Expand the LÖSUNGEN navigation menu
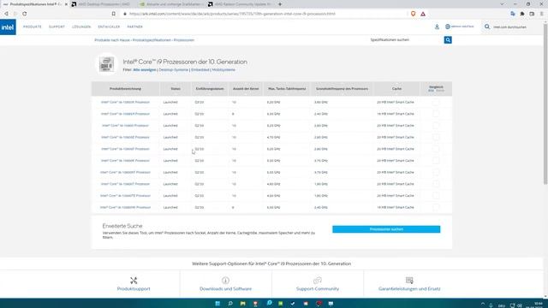The image size is (548, 308). click(x=81, y=27)
